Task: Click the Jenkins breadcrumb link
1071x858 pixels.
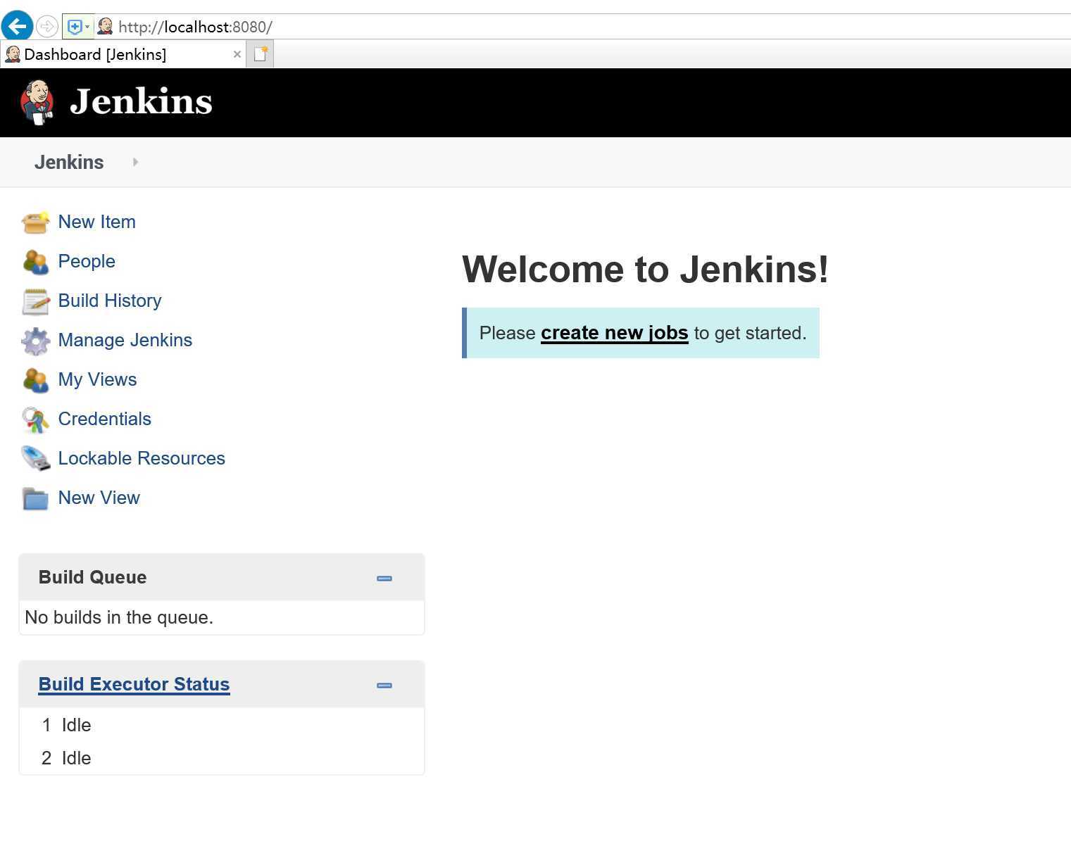Action: click(69, 163)
